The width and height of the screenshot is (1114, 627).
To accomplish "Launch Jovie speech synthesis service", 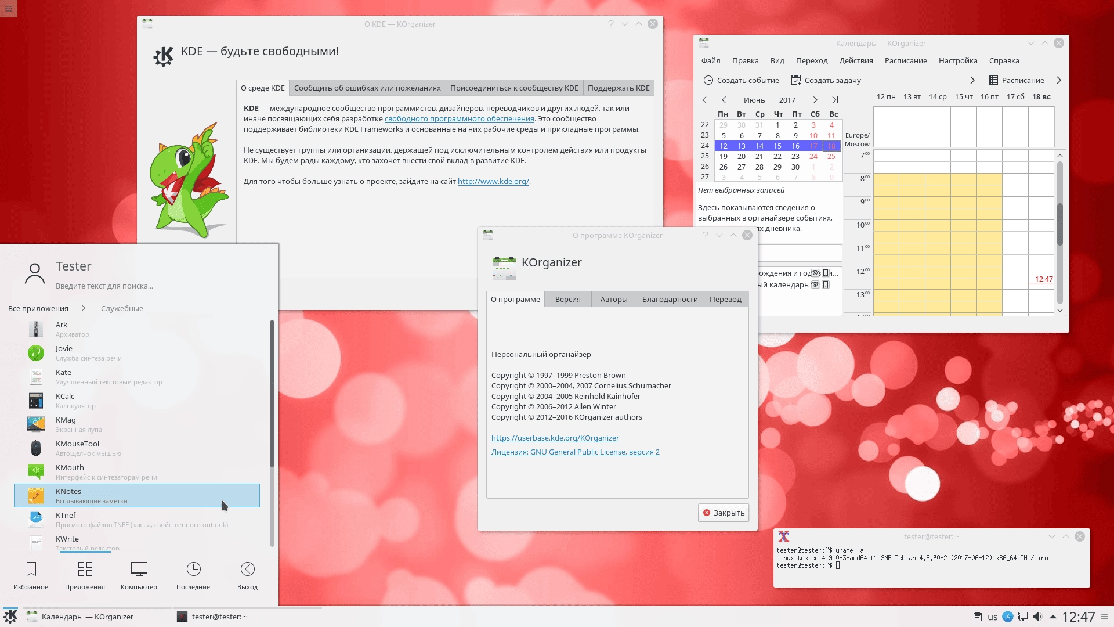I will click(137, 353).
